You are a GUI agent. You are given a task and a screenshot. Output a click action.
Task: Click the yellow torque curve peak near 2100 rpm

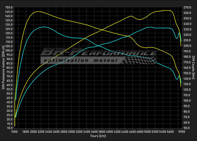[x=38, y=12]
